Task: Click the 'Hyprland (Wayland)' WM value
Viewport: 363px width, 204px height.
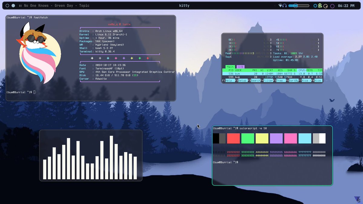Action: tap(110, 45)
